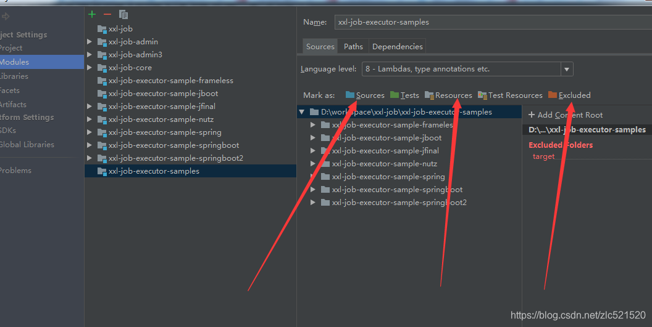Click the D:\...\xxl-job-executor-samples content root header
652x327 pixels.
click(x=587, y=130)
